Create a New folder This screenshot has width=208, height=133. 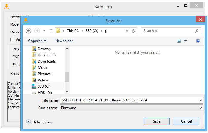(64, 41)
